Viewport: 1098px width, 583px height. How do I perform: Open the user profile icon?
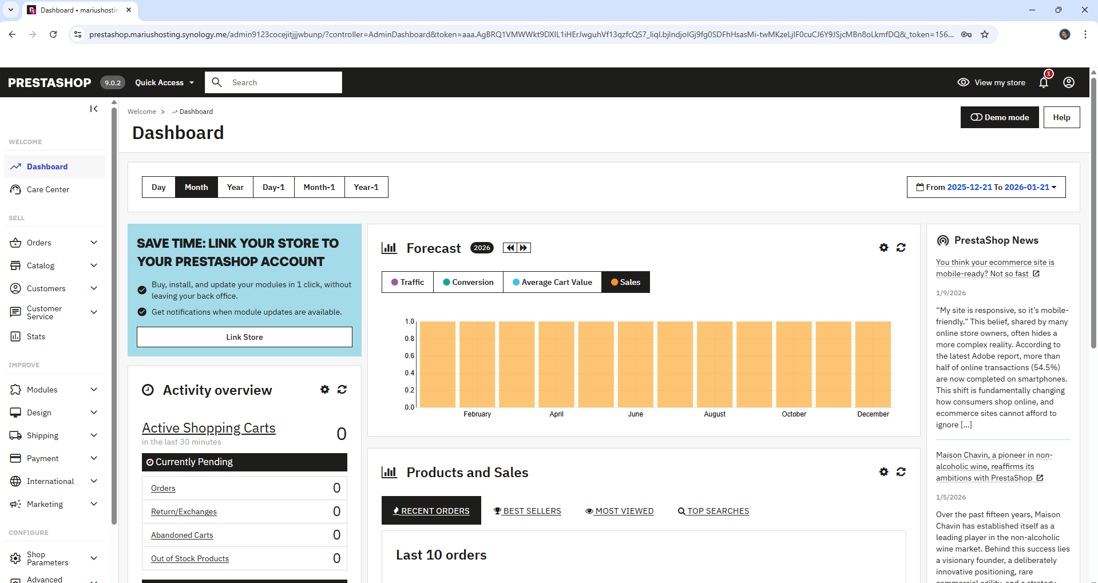tap(1068, 83)
